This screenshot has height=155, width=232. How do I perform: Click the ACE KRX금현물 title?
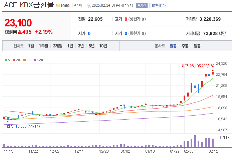click(29, 5)
